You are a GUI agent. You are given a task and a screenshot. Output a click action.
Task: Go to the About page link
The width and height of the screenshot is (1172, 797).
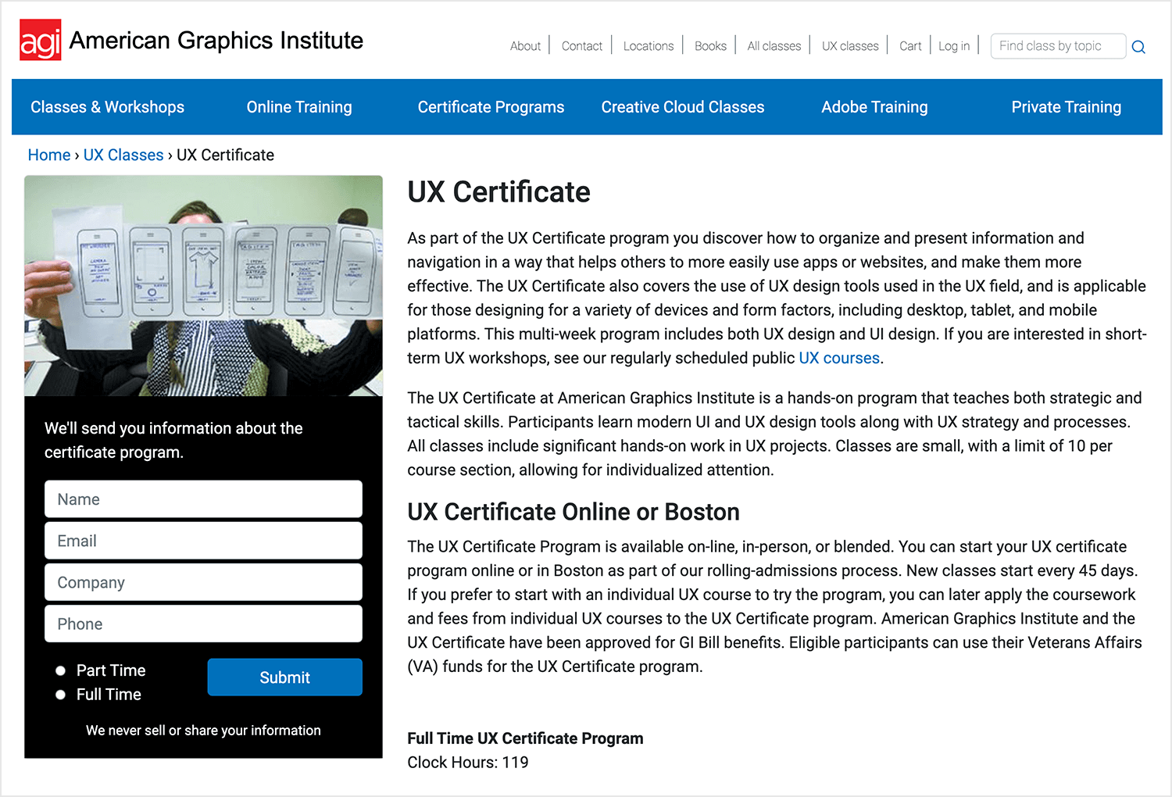point(525,46)
